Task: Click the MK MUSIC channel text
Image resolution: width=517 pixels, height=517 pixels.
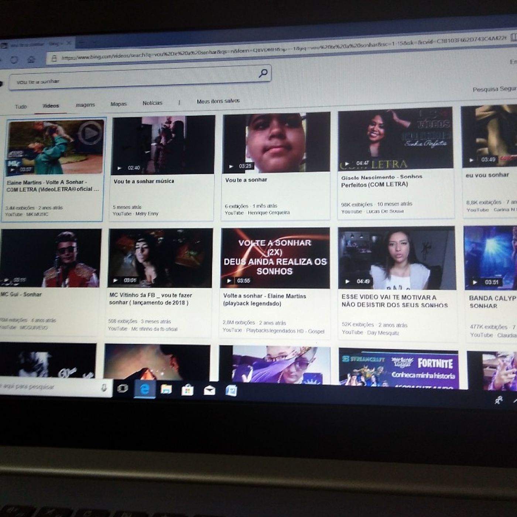Action: [x=37, y=214]
